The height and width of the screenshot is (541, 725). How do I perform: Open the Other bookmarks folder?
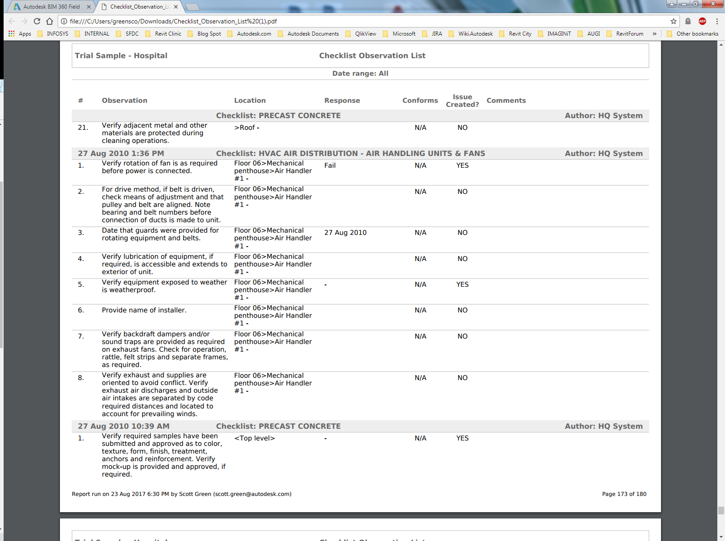(693, 33)
